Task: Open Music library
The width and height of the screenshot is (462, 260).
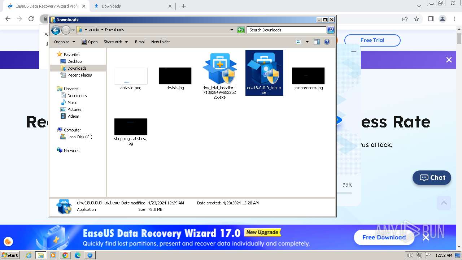Action: 72,103
